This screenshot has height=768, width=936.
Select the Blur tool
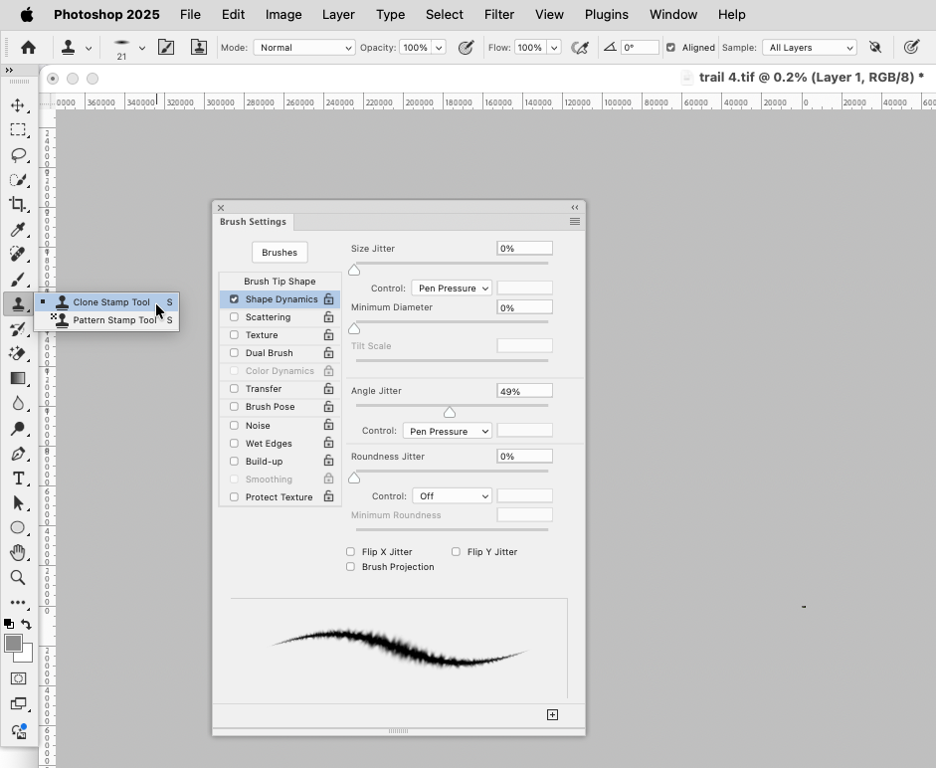coord(18,403)
